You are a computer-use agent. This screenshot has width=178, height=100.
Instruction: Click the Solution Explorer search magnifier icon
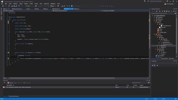(x=175, y=14)
